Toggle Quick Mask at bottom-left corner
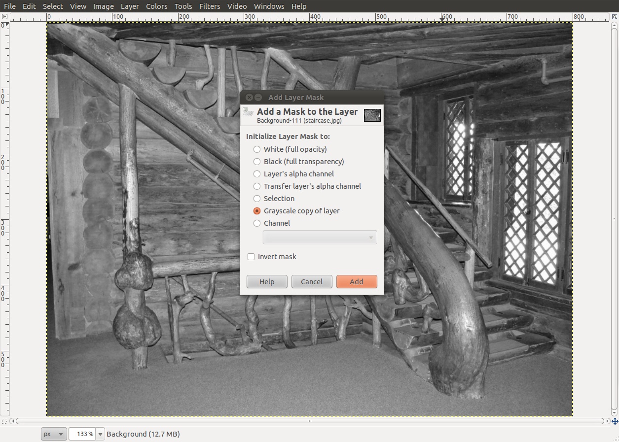Viewport: 619px width, 442px height. (4, 421)
